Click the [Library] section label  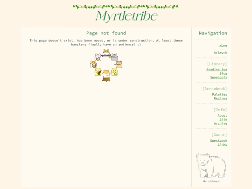(217, 64)
